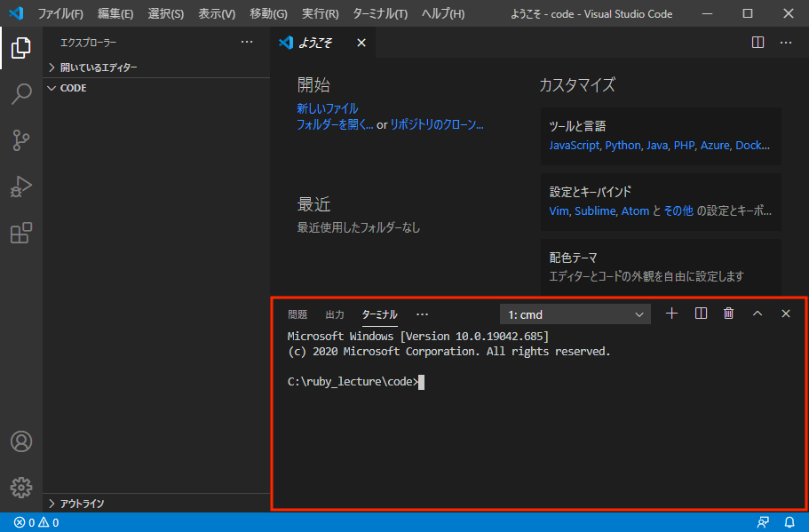Select the ようこそ editor tab

[x=315, y=43]
